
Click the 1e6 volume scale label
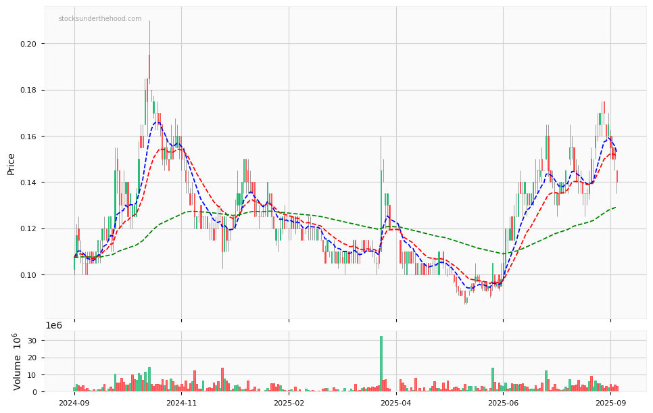pos(53,326)
